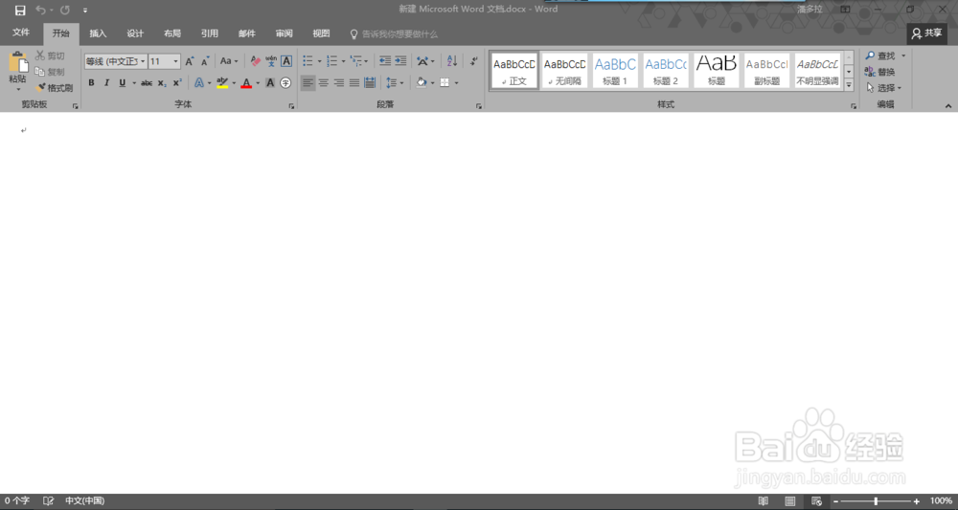Click the Replace (替换) button
Image resolution: width=958 pixels, height=510 pixels.
point(879,72)
